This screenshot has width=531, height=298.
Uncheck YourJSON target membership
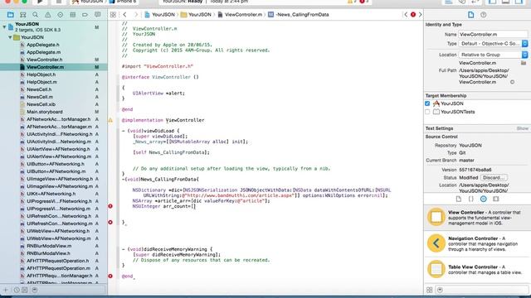tap(427, 103)
